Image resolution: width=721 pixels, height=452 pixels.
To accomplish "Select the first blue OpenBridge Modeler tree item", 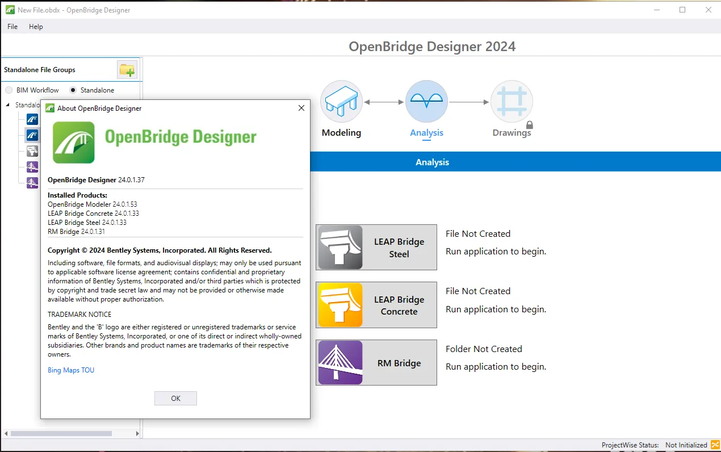I will coord(32,119).
